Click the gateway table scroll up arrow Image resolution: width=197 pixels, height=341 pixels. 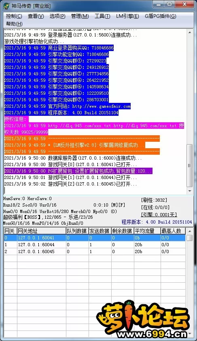click(x=190, y=231)
